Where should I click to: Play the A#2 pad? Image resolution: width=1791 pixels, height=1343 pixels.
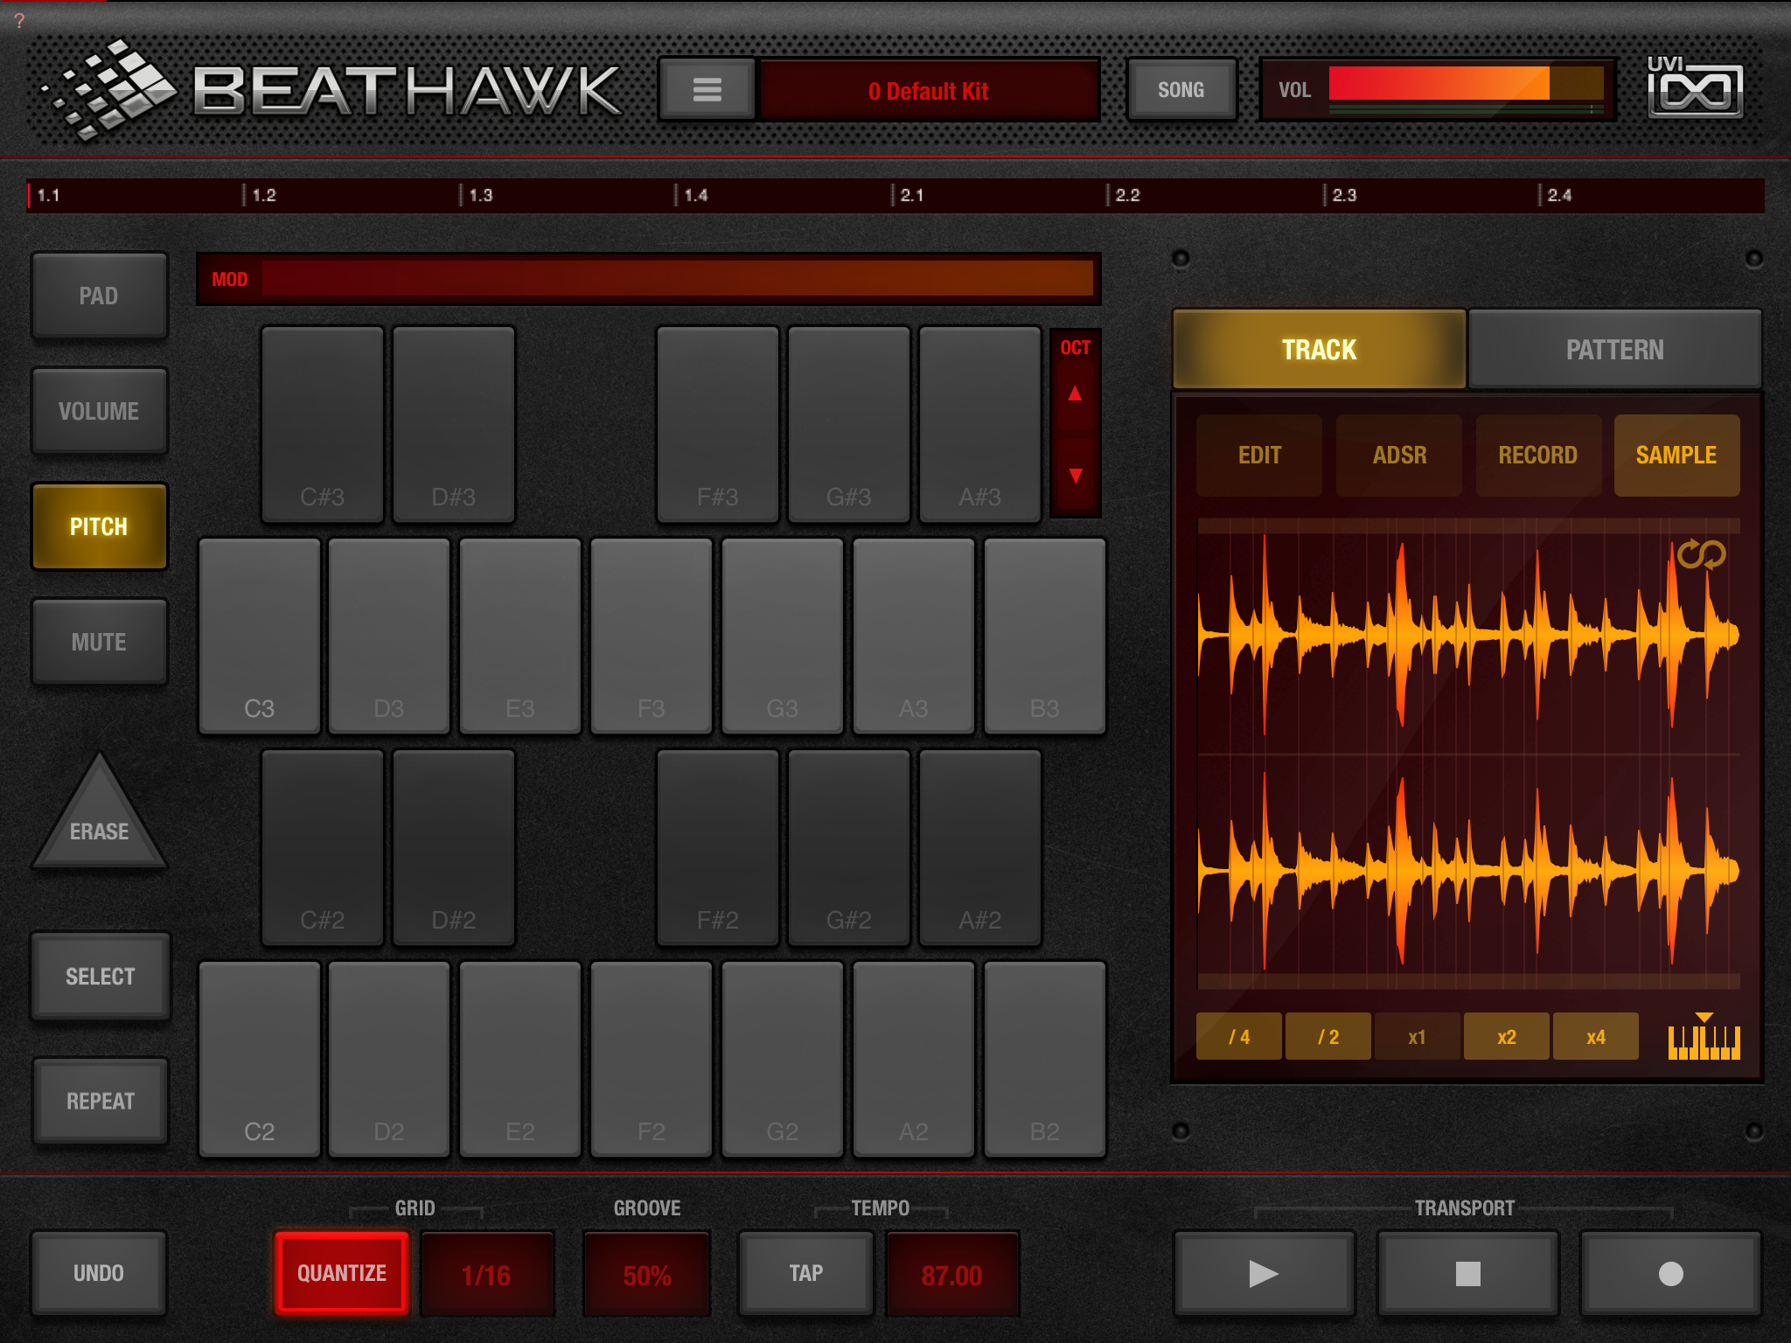click(980, 848)
